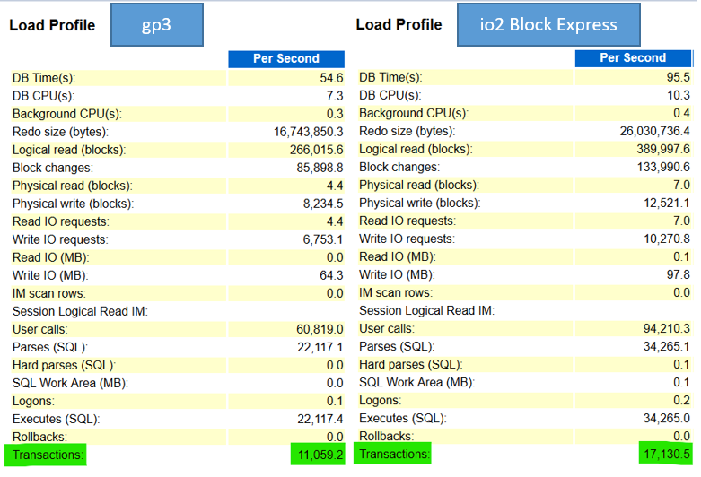
Task: Select io2 Rollbacks value 0.0
Action: pyautogui.click(x=682, y=436)
